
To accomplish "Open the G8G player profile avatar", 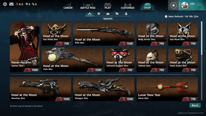I will [x=184, y=5].
